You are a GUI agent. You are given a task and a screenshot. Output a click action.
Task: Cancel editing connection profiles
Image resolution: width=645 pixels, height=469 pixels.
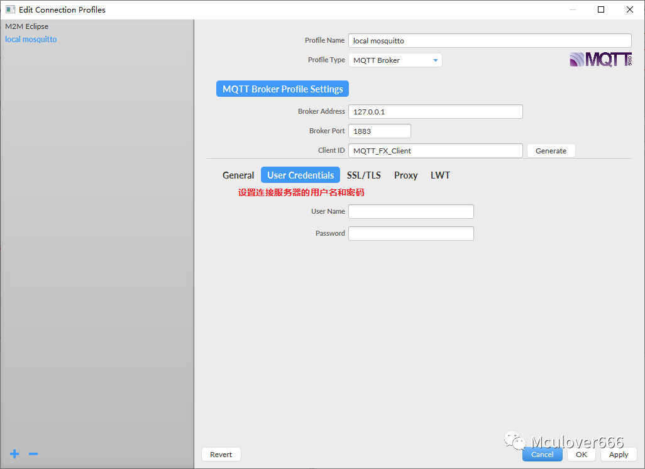click(542, 454)
